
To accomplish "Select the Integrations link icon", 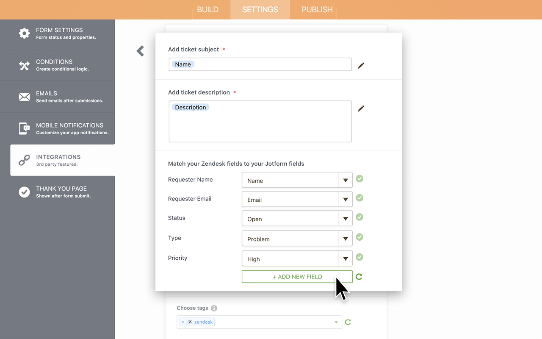I will (x=24, y=160).
